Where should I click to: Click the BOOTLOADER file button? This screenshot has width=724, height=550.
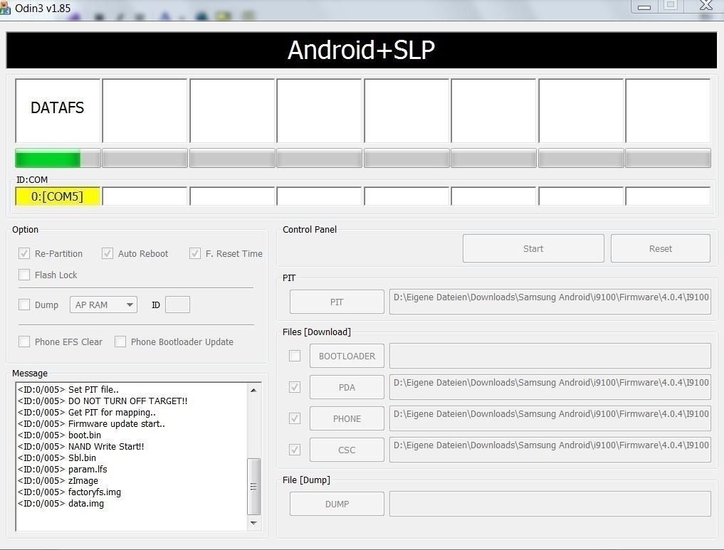[347, 356]
